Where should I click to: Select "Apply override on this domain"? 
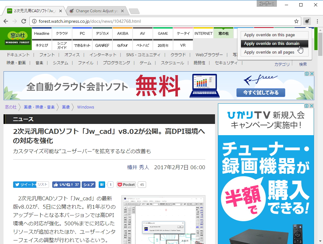[x=274, y=44]
